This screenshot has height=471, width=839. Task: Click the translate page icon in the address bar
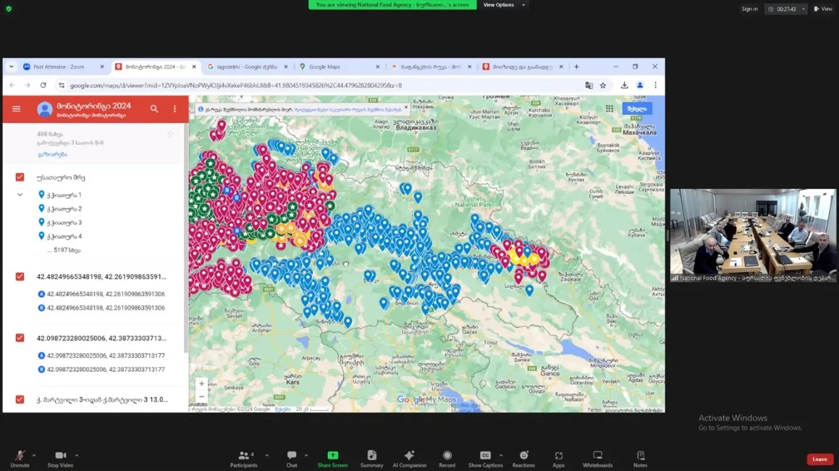[x=589, y=85]
